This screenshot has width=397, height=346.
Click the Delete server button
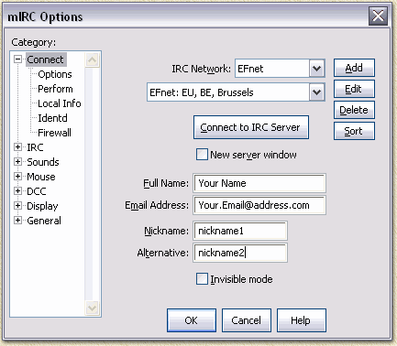(x=354, y=110)
